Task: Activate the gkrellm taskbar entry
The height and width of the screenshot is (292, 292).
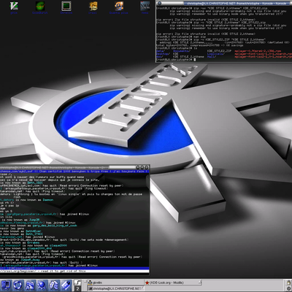Action: pos(115,283)
